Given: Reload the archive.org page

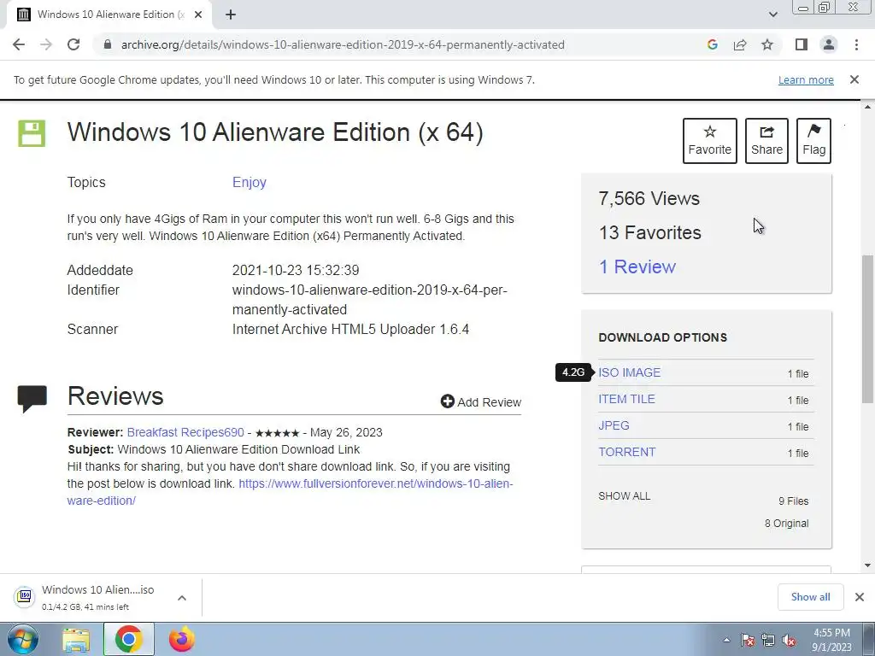Looking at the screenshot, I should [73, 44].
